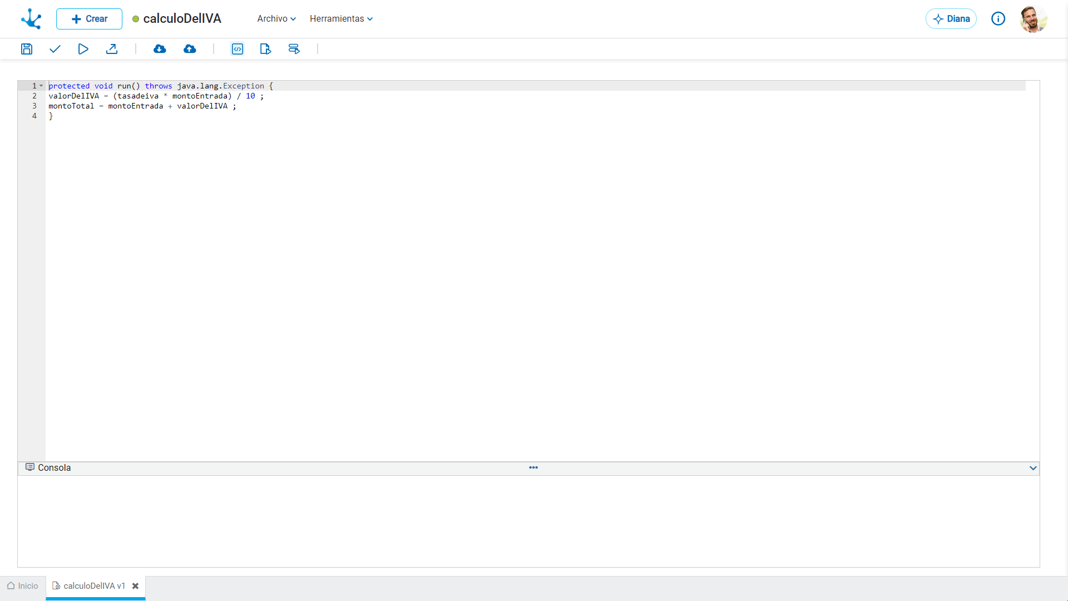Open the user profile avatar
This screenshot has height=601, width=1068.
1034,19
